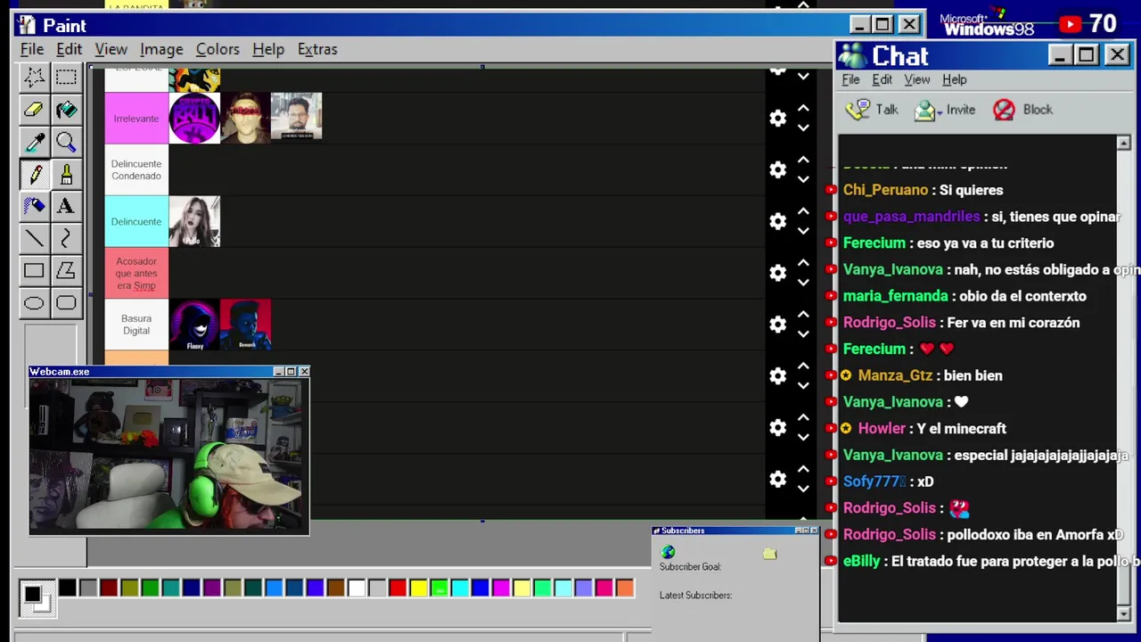The height and width of the screenshot is (642, 1141).
Task: Open the Paint Edit menu
Action: [x=69, y=49]
